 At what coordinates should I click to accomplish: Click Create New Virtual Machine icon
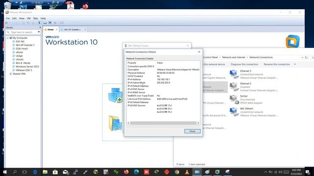(x=115, y=95)
